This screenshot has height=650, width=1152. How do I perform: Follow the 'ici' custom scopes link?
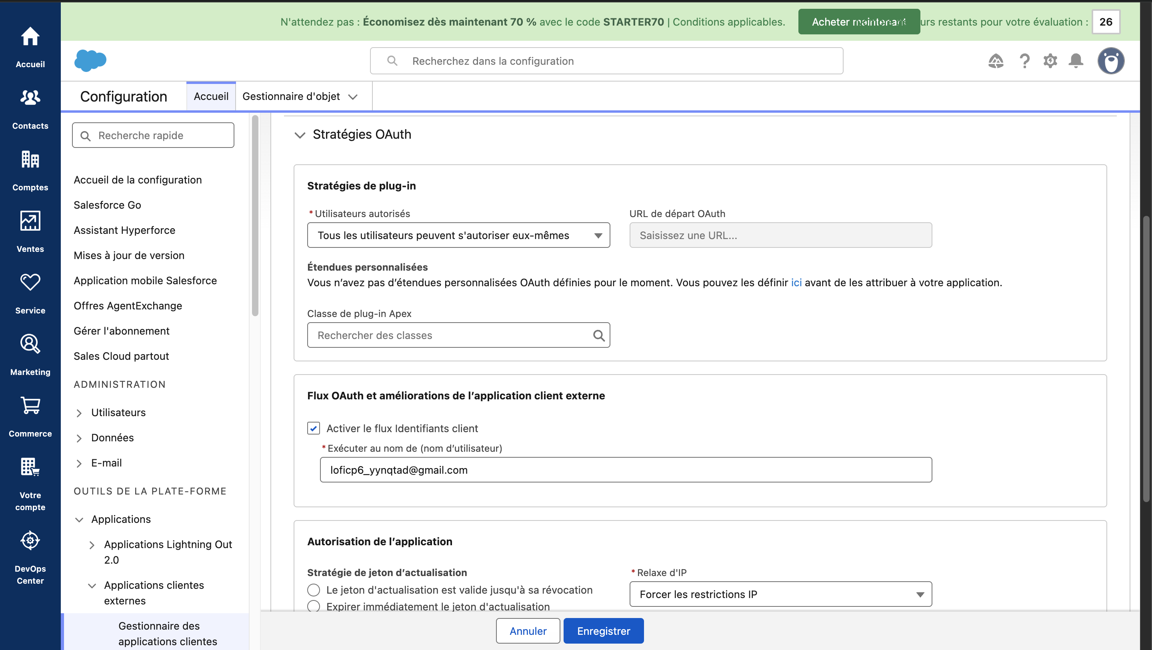tap(796, 283)
